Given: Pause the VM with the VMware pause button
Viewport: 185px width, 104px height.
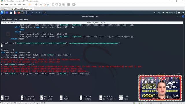Looking at the screenshot, I should (x=29, y=5).
